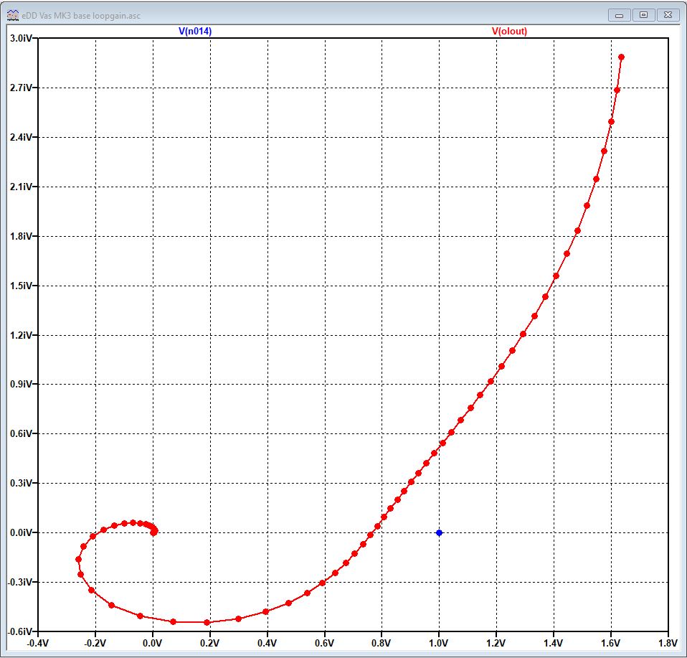Click the window title 'eDD Vas MK3 base loopgain.asc'
The image size is (687, 658).
point(81,16)
